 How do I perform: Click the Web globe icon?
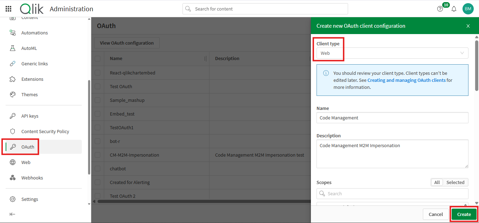13,162
